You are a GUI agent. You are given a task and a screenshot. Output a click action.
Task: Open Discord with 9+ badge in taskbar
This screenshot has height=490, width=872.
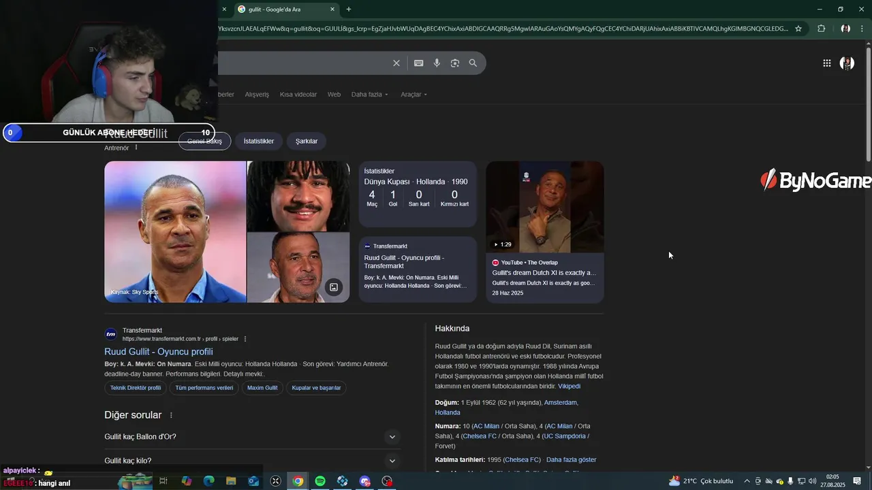point(365,481)
